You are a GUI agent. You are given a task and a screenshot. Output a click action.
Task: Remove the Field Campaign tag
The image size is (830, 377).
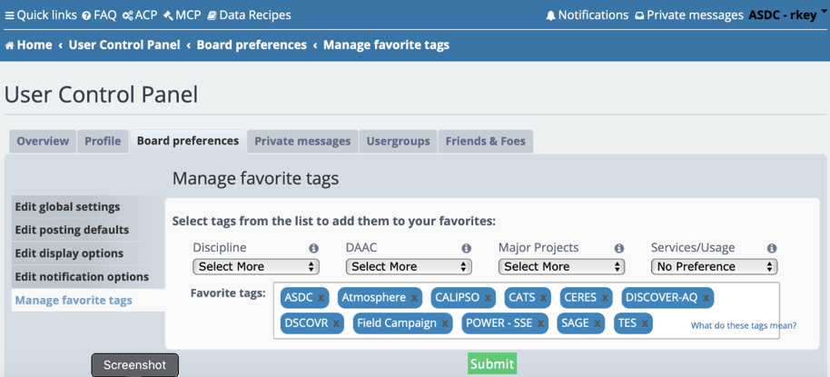pyautogui.click(x=445, y=323)
